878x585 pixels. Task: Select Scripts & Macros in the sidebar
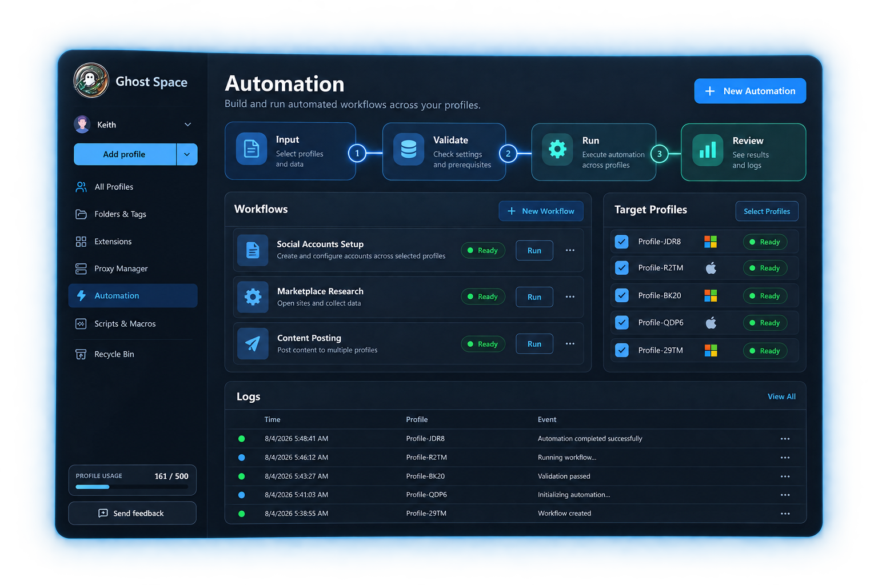tap(133, 324)
